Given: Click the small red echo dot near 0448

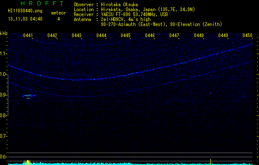Looking at the screenshot, I should point(211,93).
